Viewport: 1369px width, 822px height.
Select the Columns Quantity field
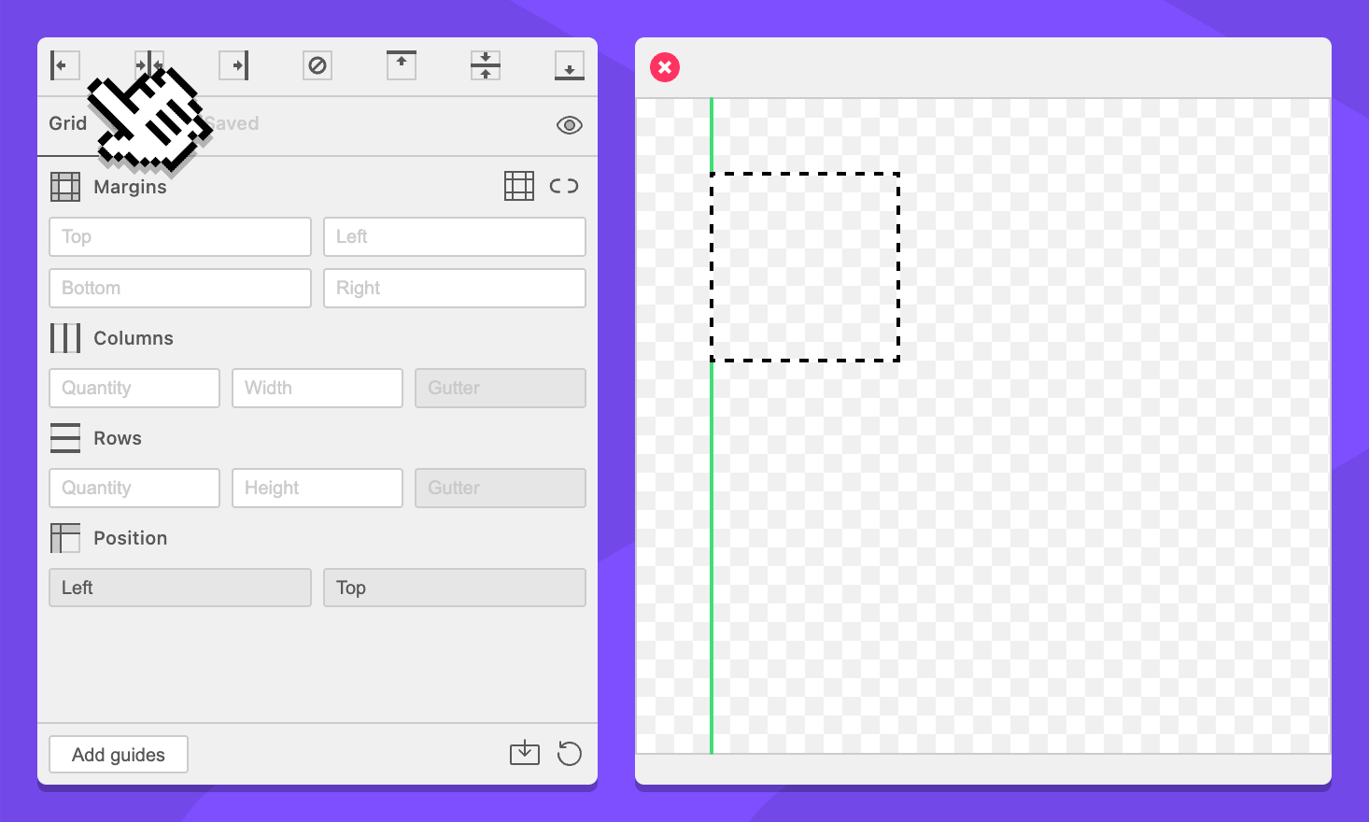point(134,389)
